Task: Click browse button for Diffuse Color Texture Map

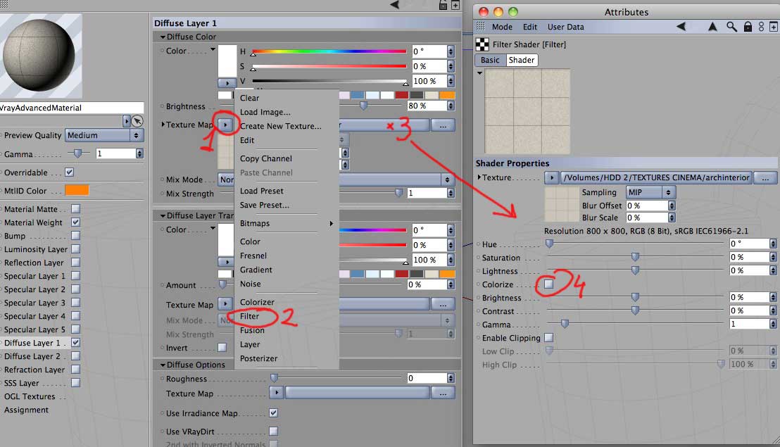Action: click(x=443, y=125)
